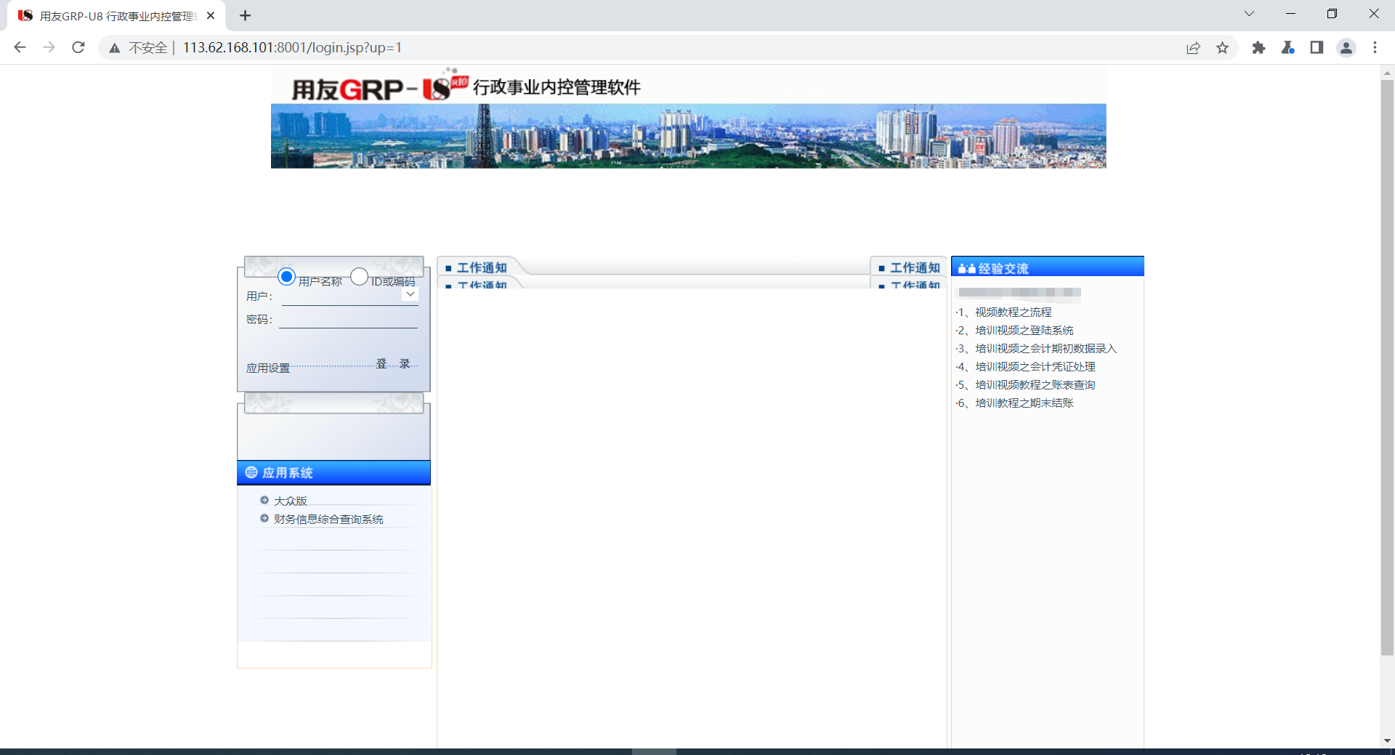The height and width of the screenshot is (755, 1395).
Task: Click the people icon in 经验交流 header
Action: [966, 269]
